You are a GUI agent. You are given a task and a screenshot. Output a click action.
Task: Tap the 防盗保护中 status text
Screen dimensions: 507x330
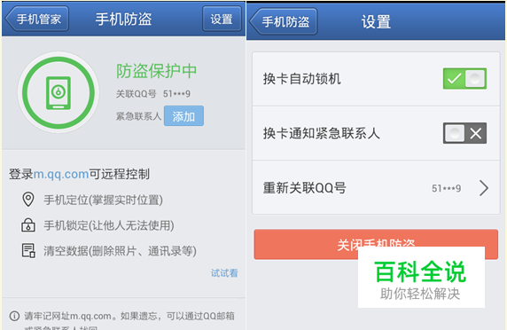point(157,71)
